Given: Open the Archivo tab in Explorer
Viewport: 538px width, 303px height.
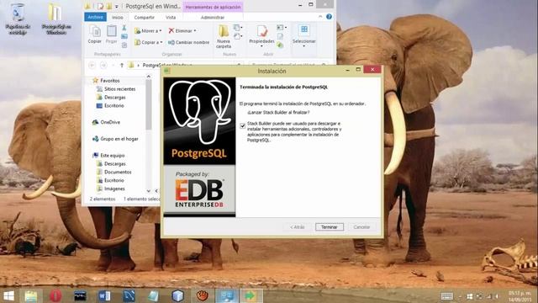Looking at the screenshot, I should pos(95,17).
